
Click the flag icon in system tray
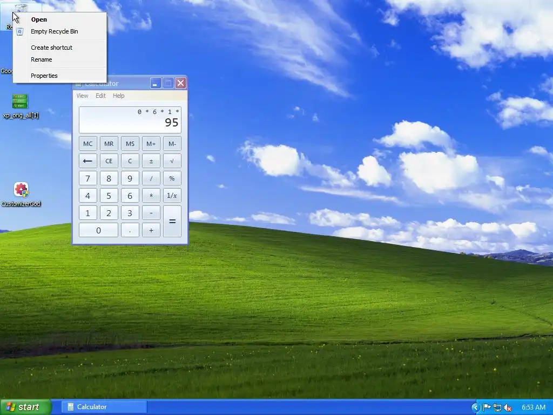(487, 407)
